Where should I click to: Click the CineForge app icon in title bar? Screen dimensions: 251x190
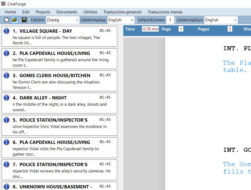click(x=3, y=4)
